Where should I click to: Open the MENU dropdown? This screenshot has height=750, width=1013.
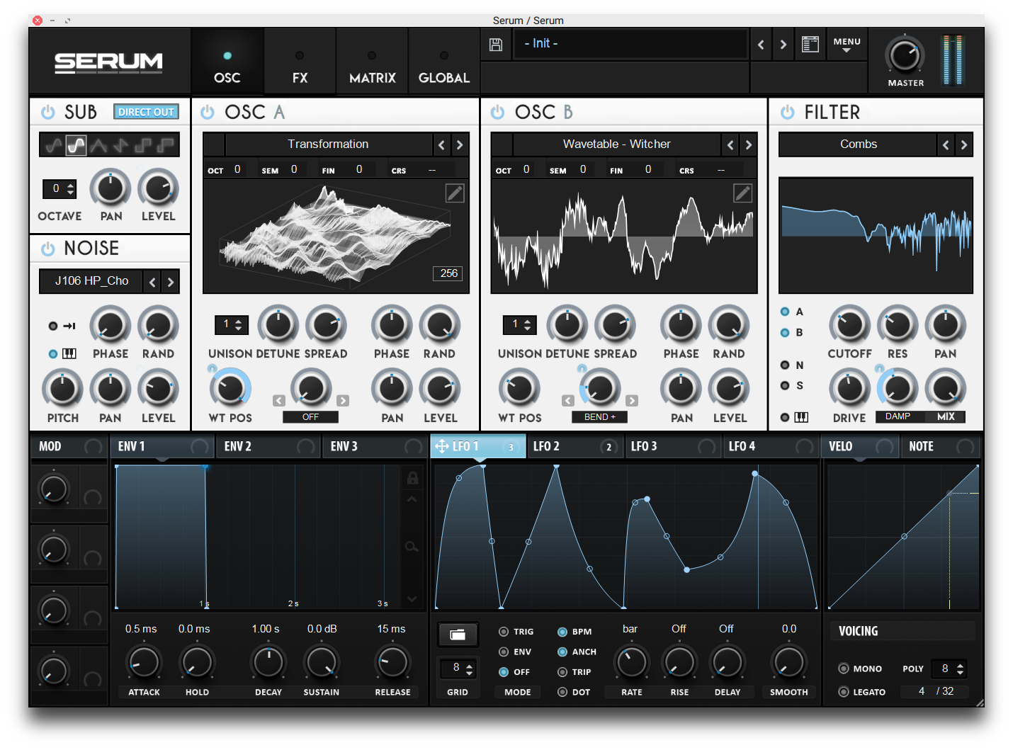847,45
